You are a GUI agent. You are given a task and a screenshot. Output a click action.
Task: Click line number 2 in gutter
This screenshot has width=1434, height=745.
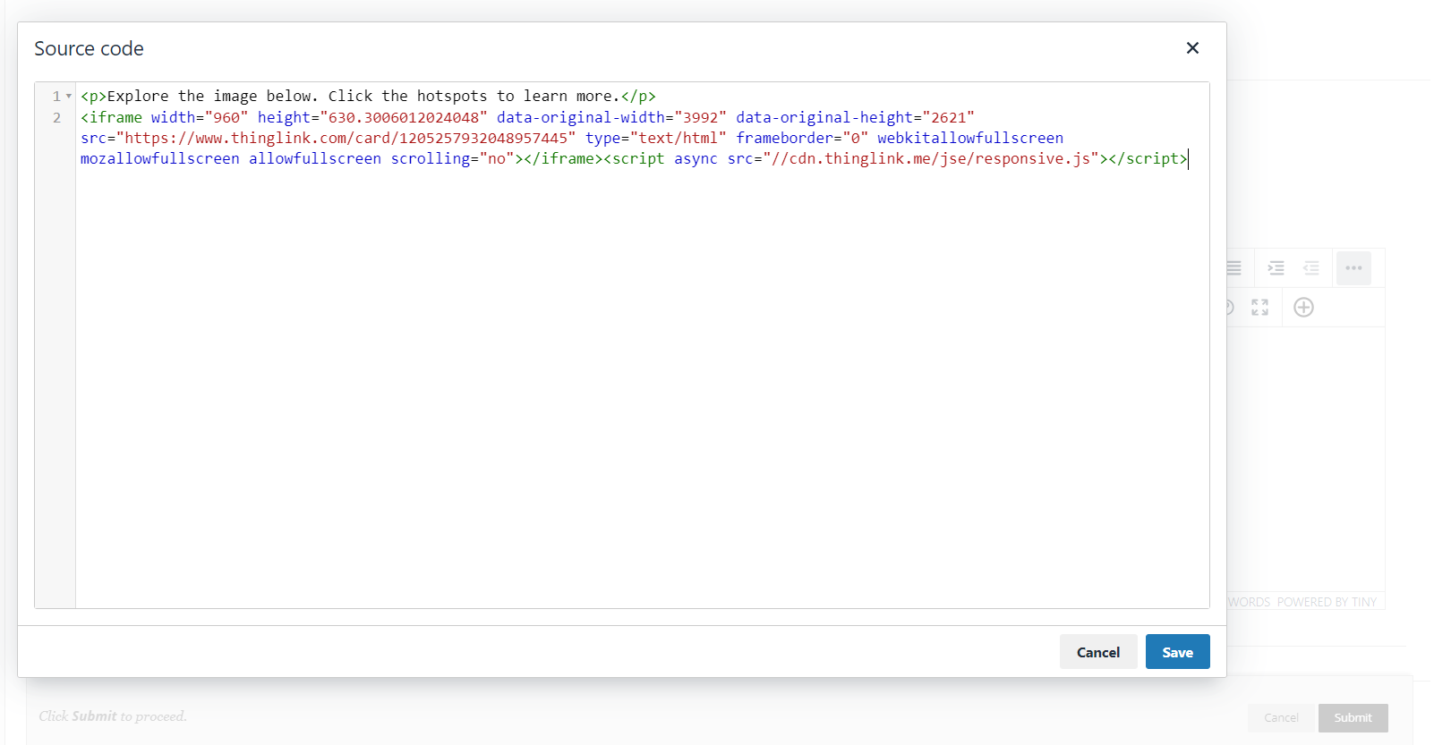57,117
